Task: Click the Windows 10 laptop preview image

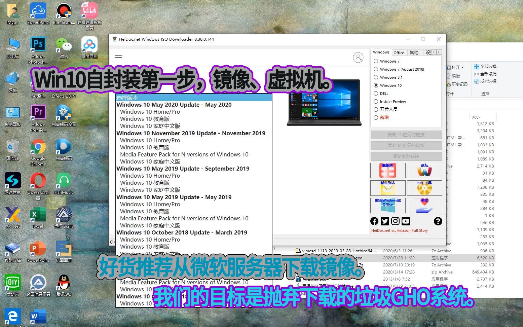Action: coord(324,103)
